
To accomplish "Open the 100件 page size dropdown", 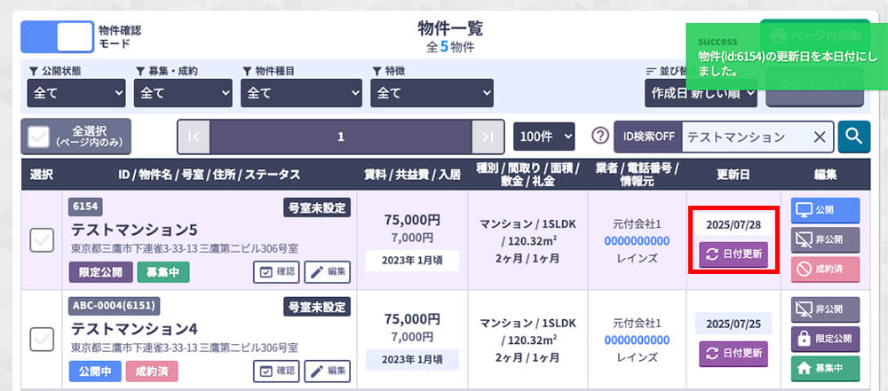I will click(544, 137).
